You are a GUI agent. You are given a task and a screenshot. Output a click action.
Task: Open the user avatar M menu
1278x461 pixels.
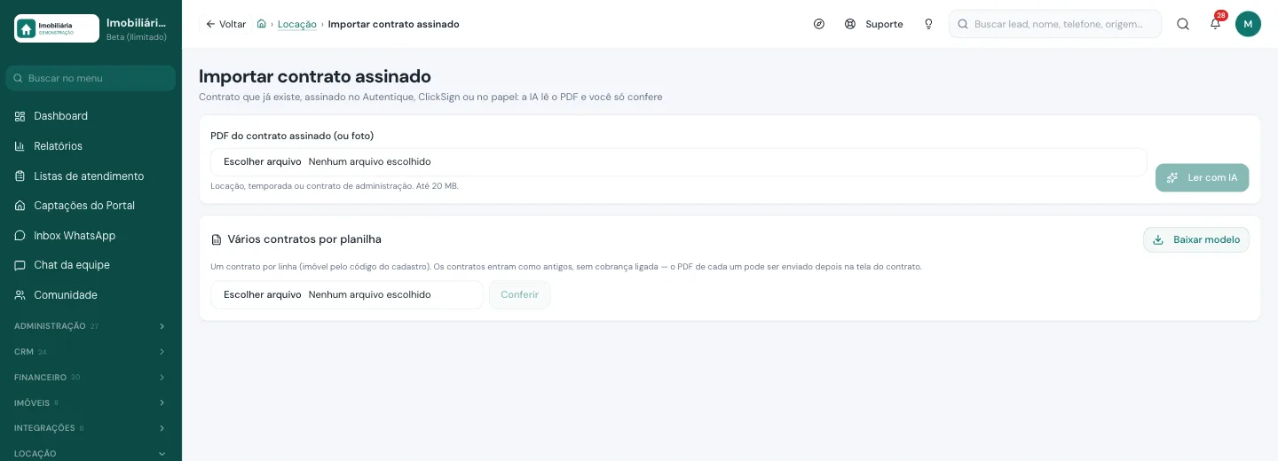click(1248, 24)
